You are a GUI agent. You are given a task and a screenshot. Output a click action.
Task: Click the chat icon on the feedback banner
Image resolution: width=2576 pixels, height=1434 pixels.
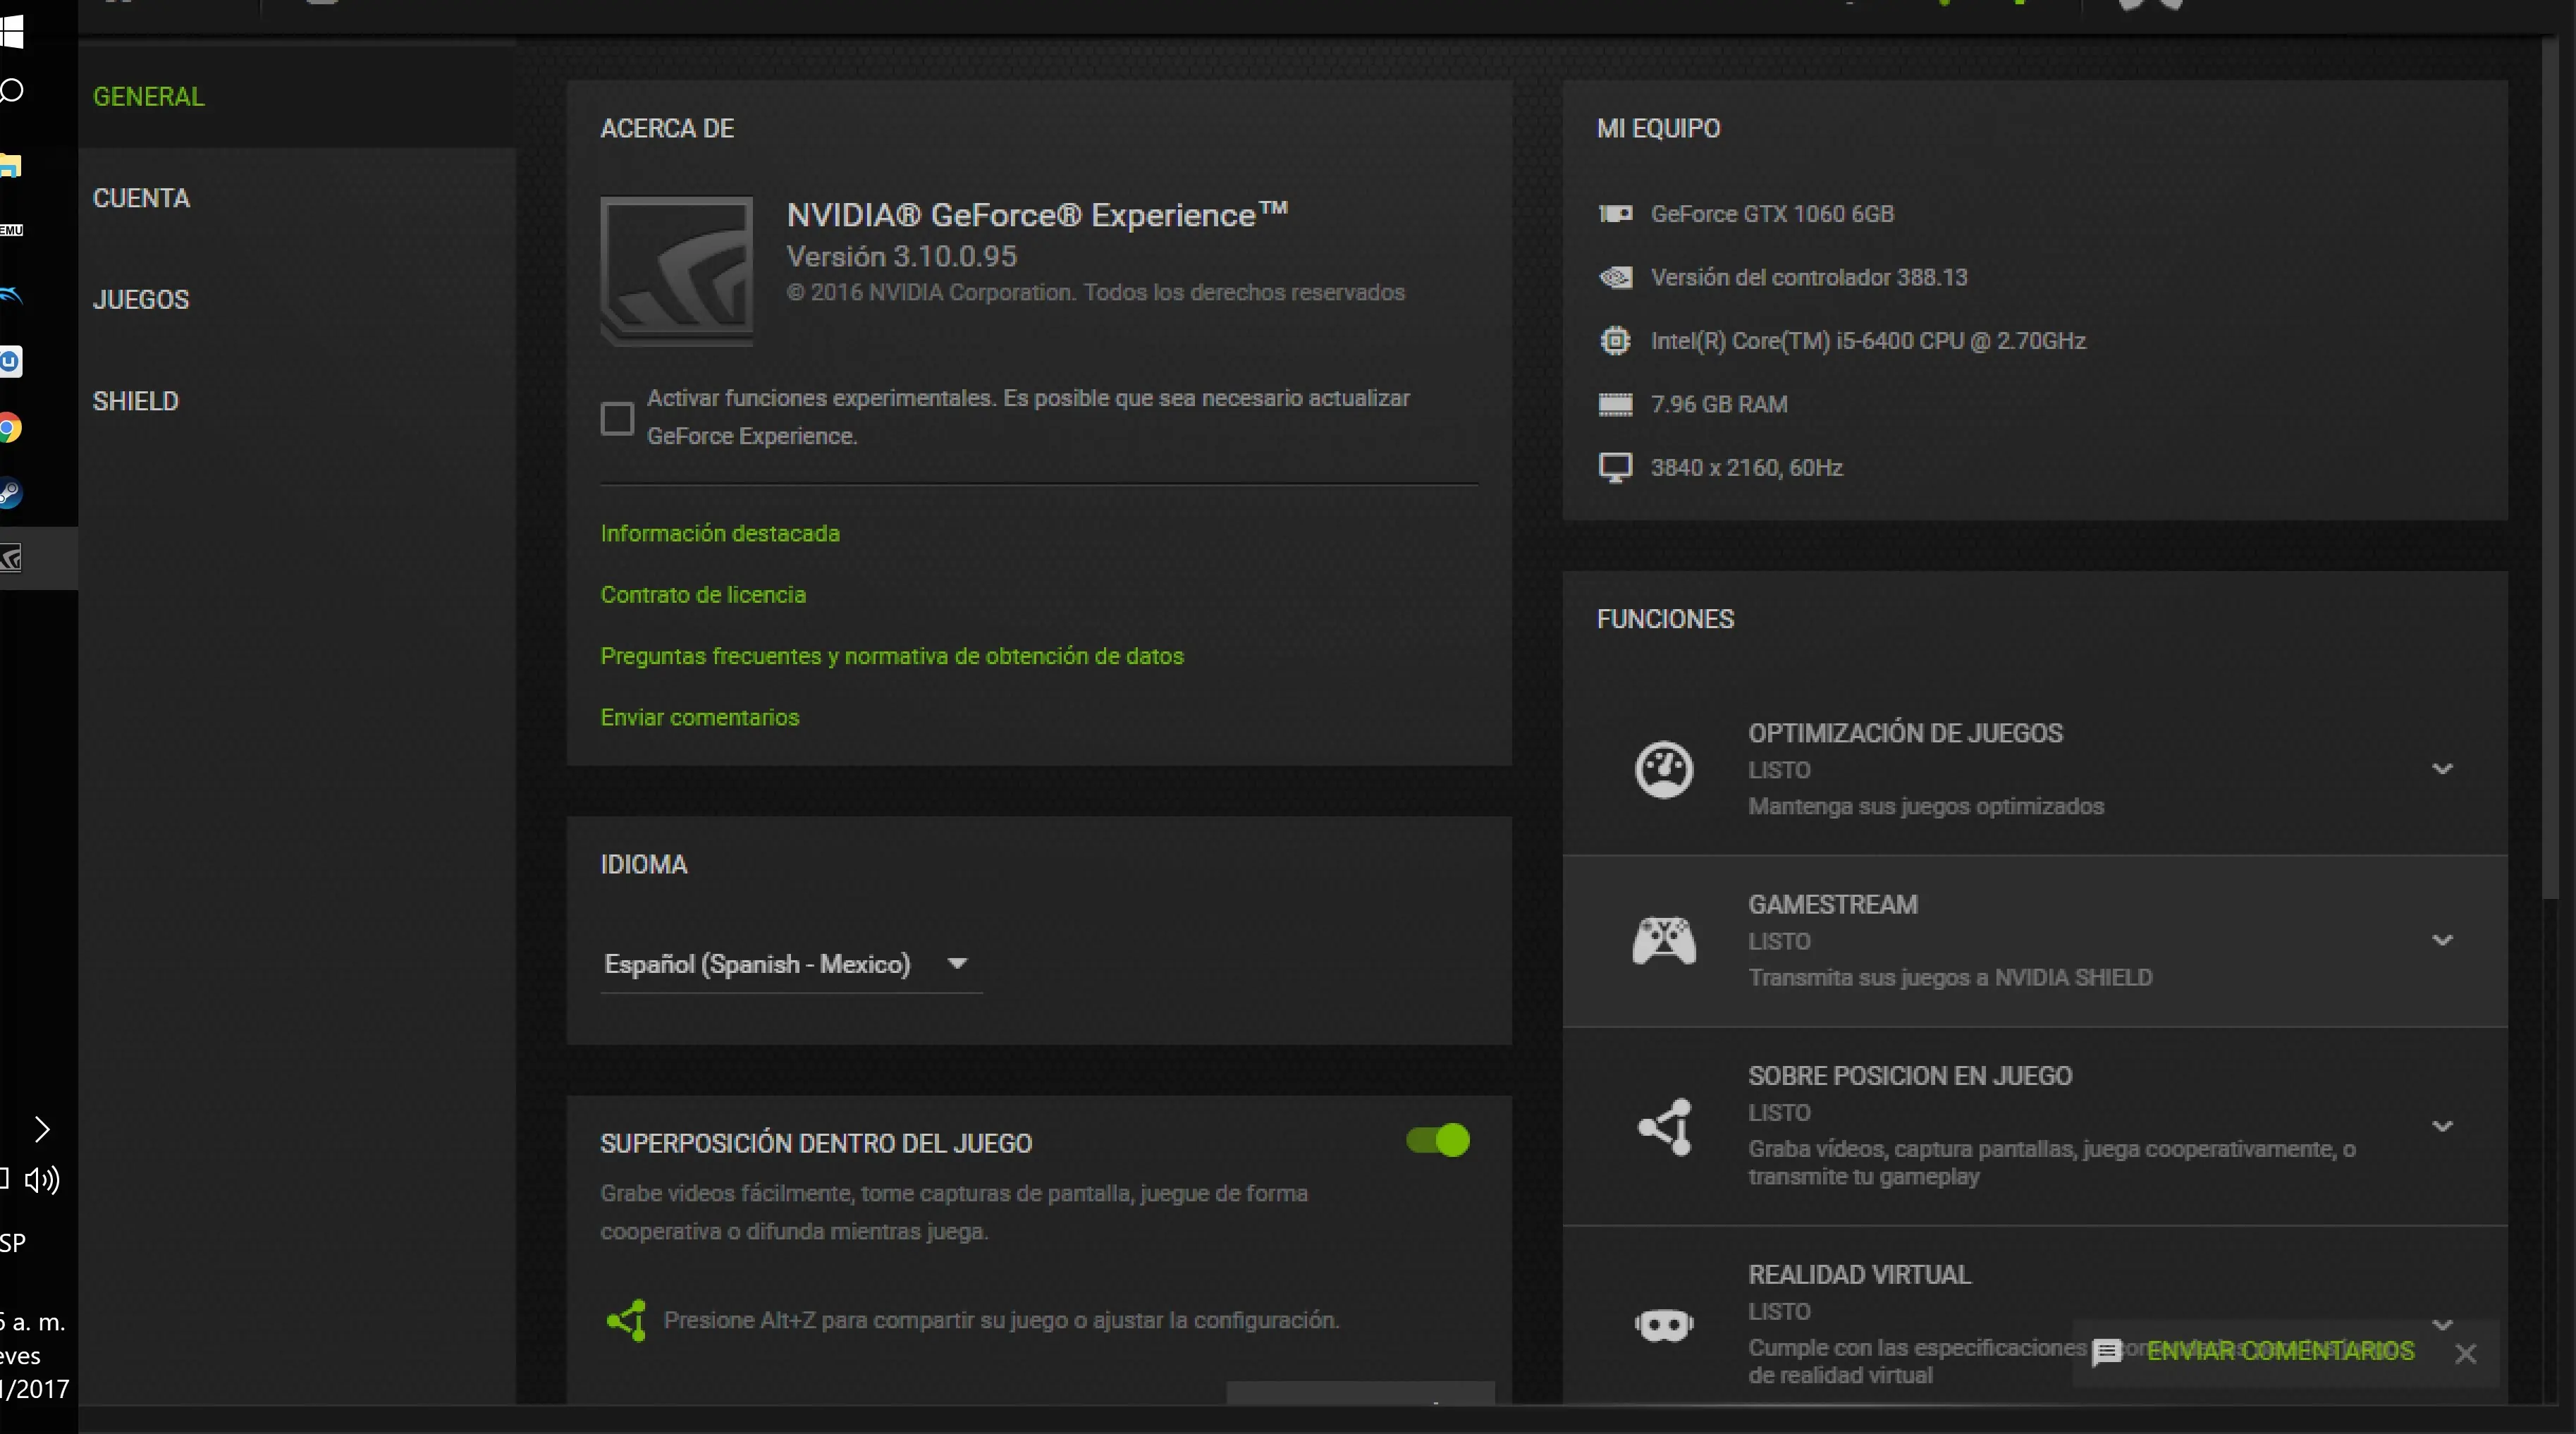tap(2107, 1352)
